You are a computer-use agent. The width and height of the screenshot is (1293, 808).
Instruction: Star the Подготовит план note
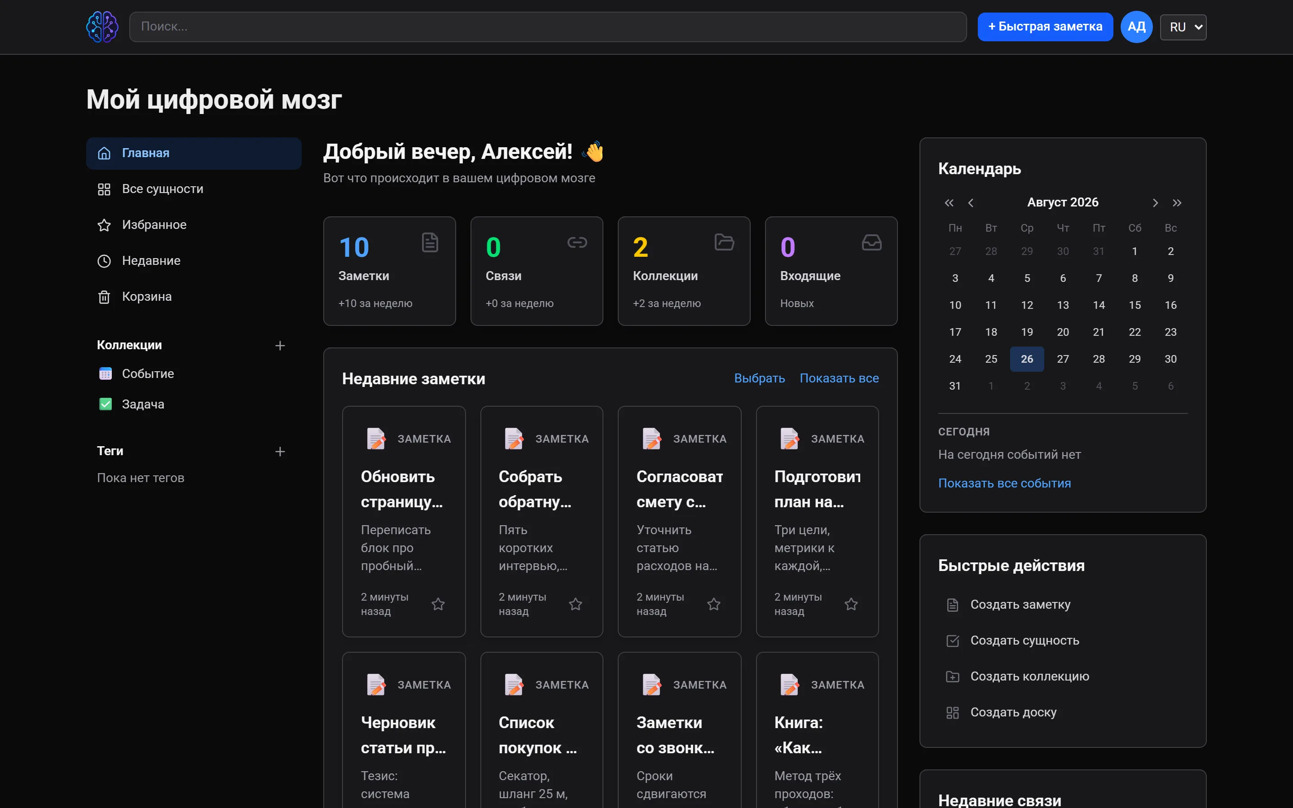(x=851, y=604)
